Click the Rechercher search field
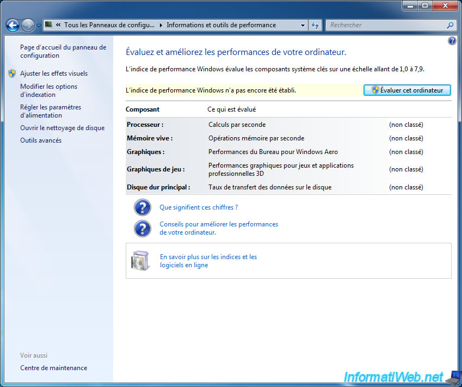 coord(386,25)
